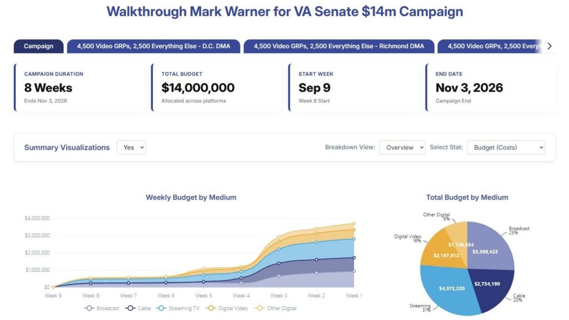Click the Week 1 top data point
The height and width of the screenshot is (320, 569).
click(x=354, y=223)
